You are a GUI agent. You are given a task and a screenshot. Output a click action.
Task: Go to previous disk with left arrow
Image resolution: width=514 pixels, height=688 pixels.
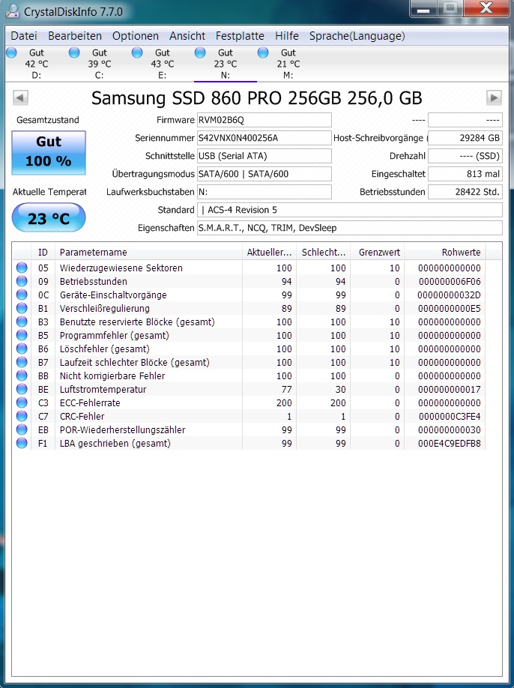pyautogui.click(x=21, y=97)
